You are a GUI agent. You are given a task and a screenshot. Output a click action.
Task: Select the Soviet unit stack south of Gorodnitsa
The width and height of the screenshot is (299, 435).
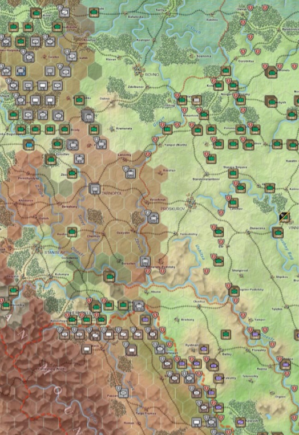point(272,72)
